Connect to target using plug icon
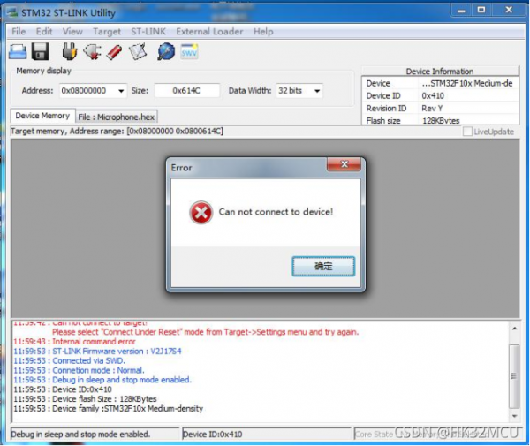The height and width of the screenshot is (446, 530). pyautogui.click(x=70, y=52)
